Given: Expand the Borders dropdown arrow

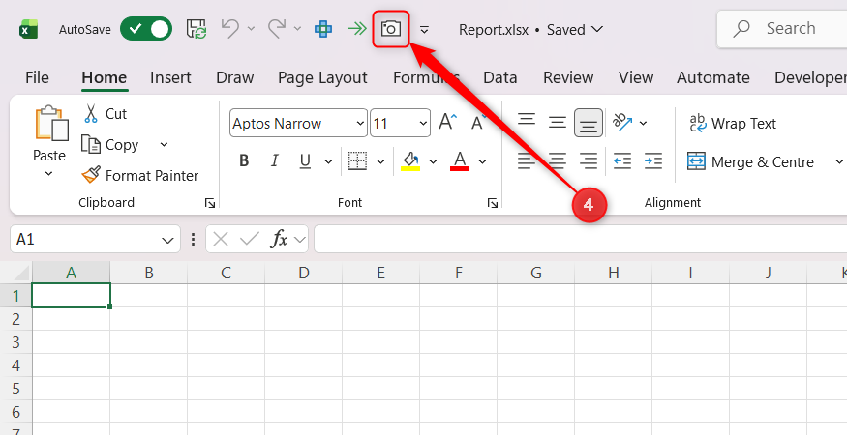Looking at the screenshot, I should click(380, 161).
